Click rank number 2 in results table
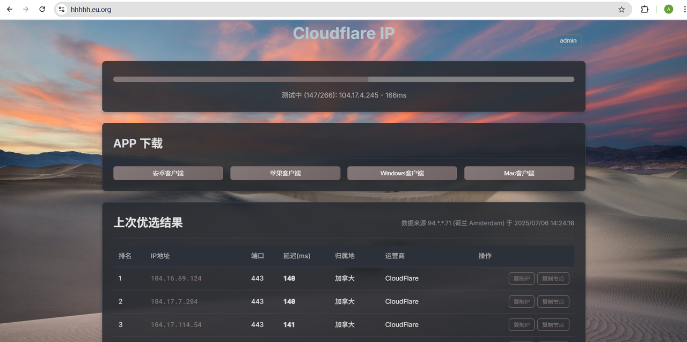Image resolution: width=687 pixels, height=342 pixels. pos(120,302)
